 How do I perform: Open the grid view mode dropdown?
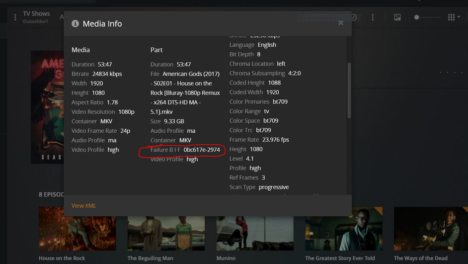pos(454,17)
